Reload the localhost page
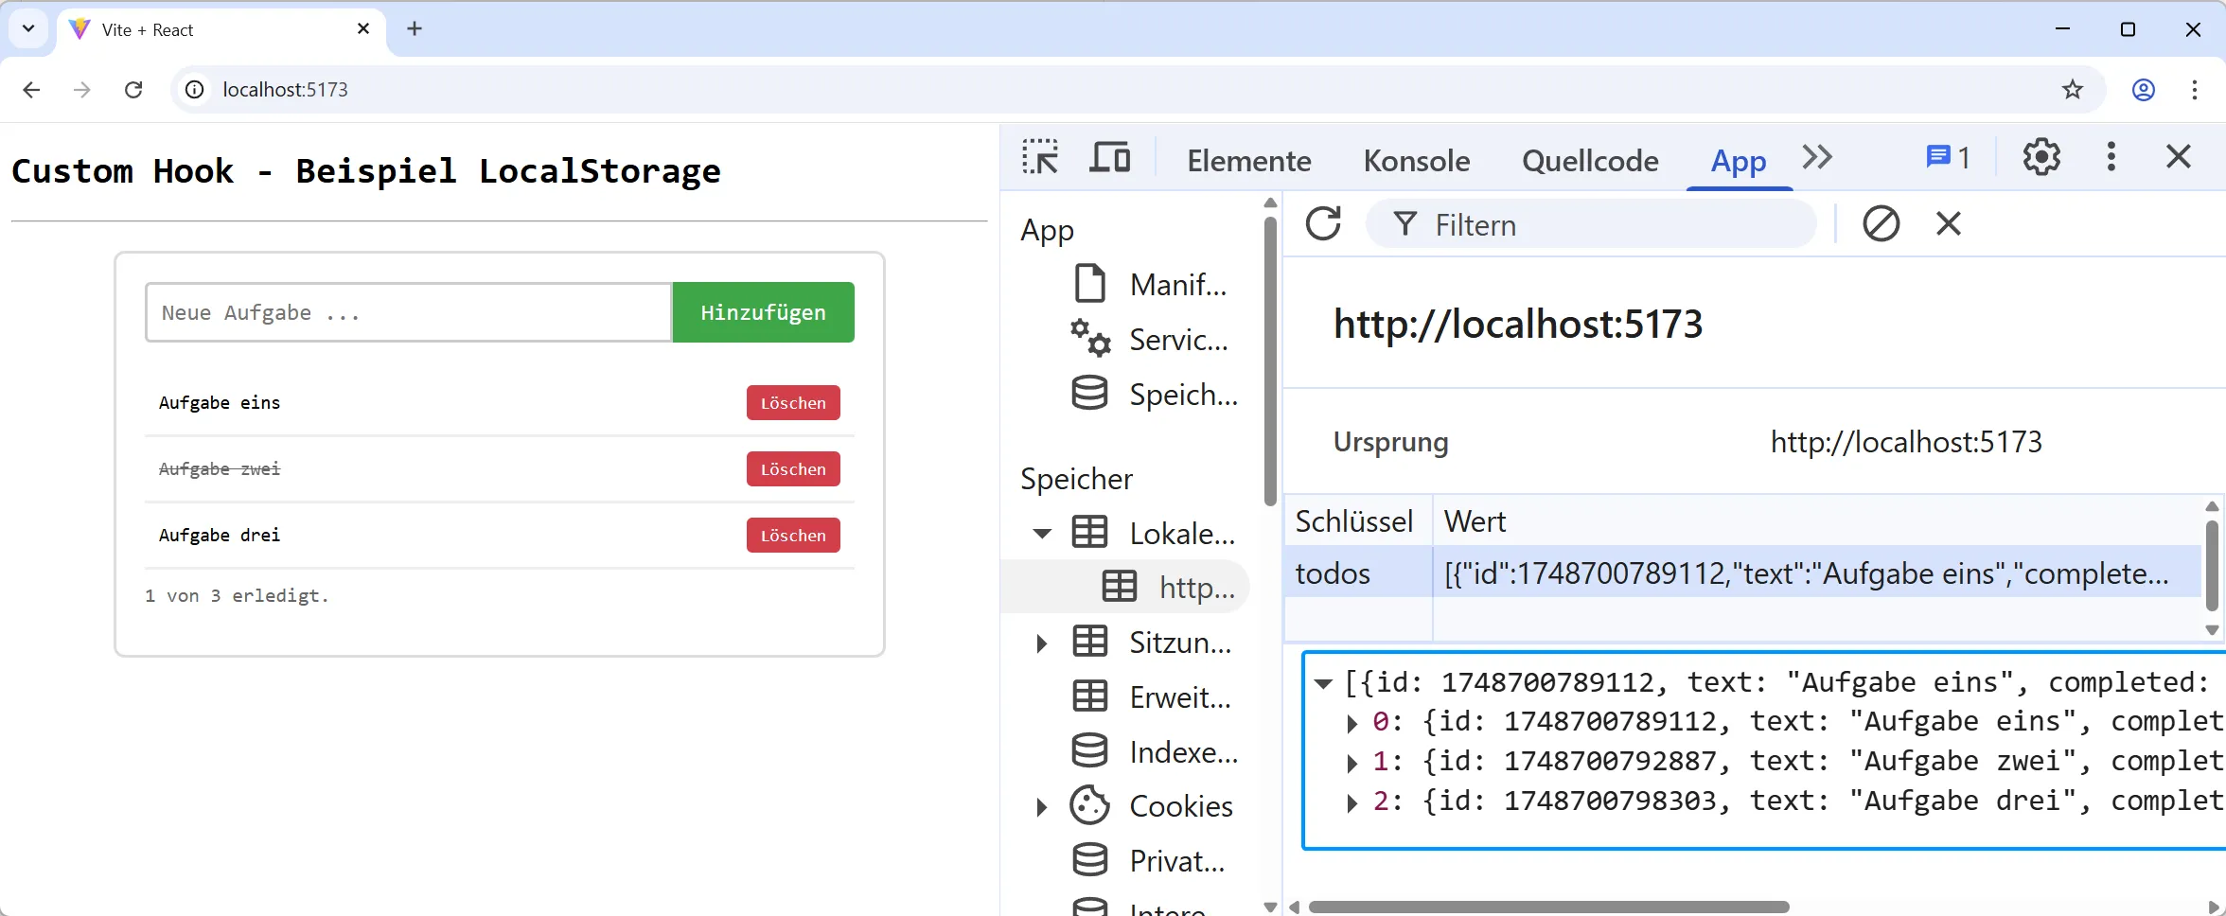Image resolution: width=2226 pixels, height=916 pixels. pos(133,90)
